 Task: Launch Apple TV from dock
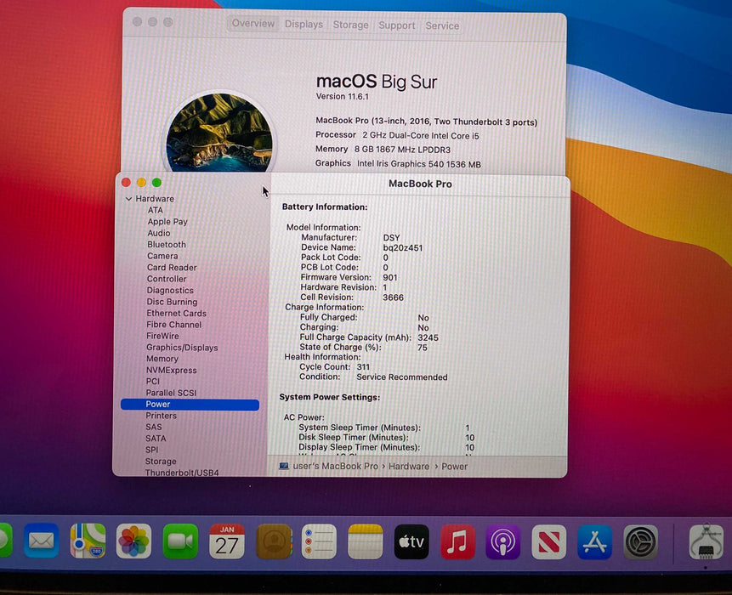tap(411, 541)
